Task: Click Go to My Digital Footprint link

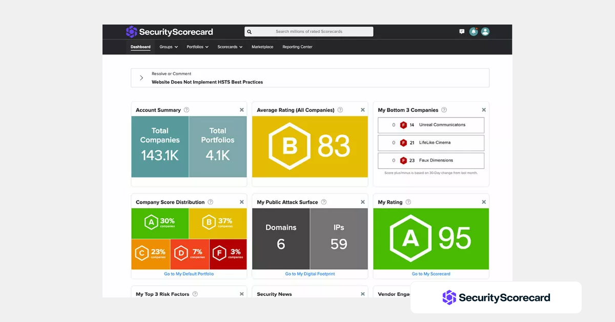Action: click(x=310, y=274)
